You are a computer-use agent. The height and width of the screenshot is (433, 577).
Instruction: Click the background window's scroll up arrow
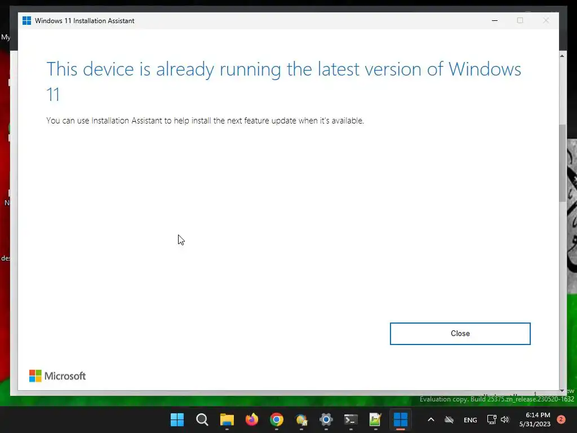point(562,56)
